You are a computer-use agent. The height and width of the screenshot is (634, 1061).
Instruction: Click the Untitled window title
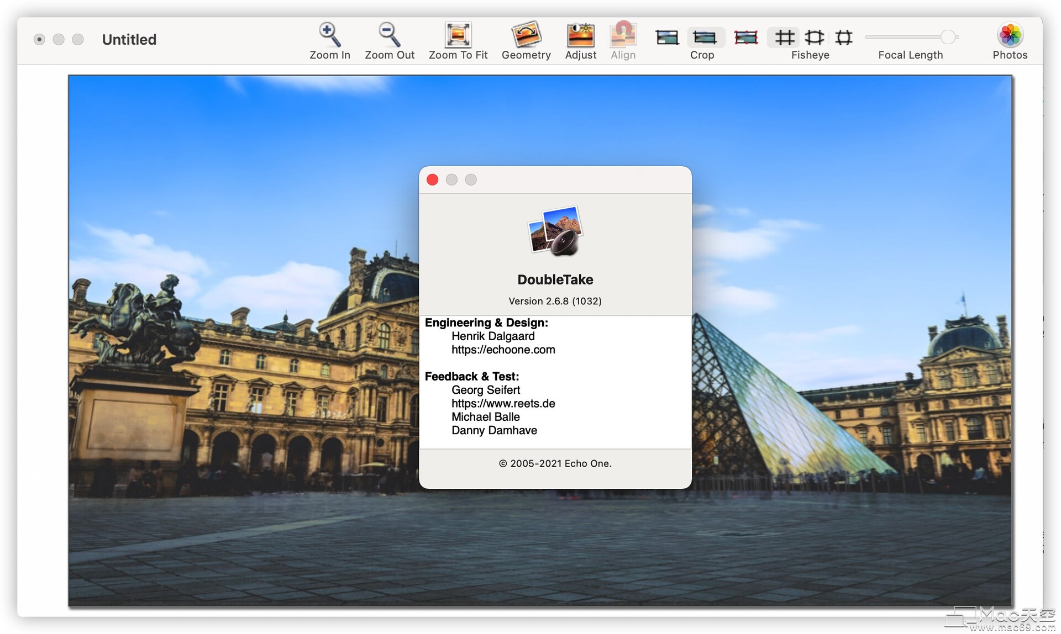coord(129,39)
